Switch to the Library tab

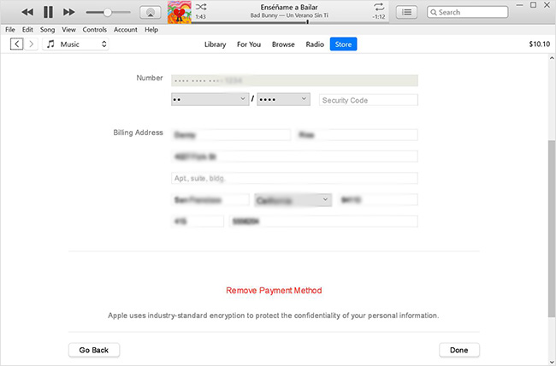point(216,44)
